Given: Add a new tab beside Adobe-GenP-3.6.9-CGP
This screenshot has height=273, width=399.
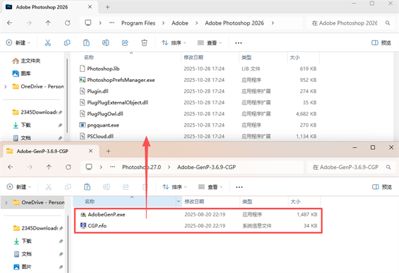Looking at the screenshot, I should (x=108, y=151).
